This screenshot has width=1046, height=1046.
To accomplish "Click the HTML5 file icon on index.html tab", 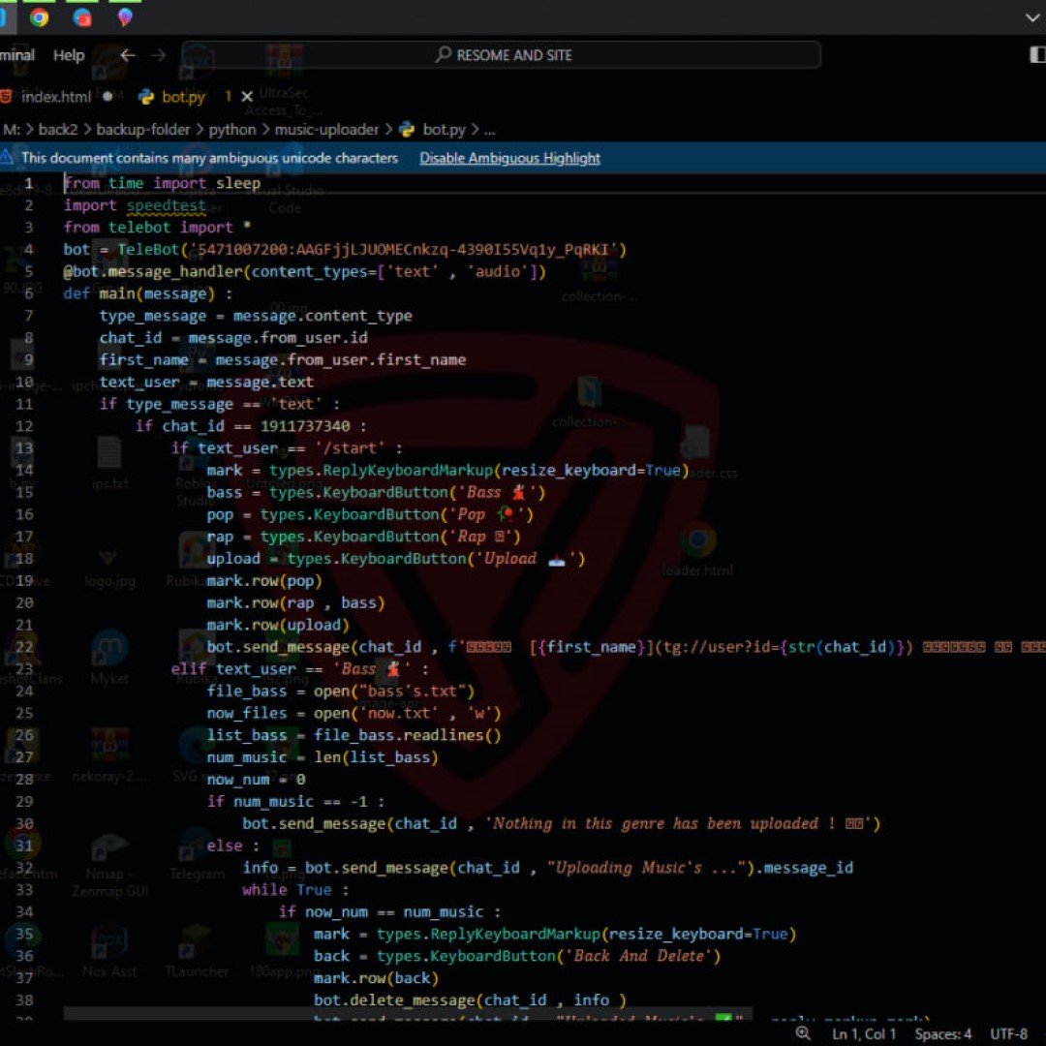I will (x=6, y=96).
